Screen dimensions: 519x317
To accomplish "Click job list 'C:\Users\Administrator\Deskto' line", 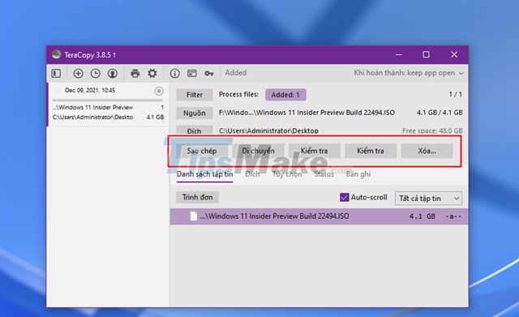I will coord(92,117).
